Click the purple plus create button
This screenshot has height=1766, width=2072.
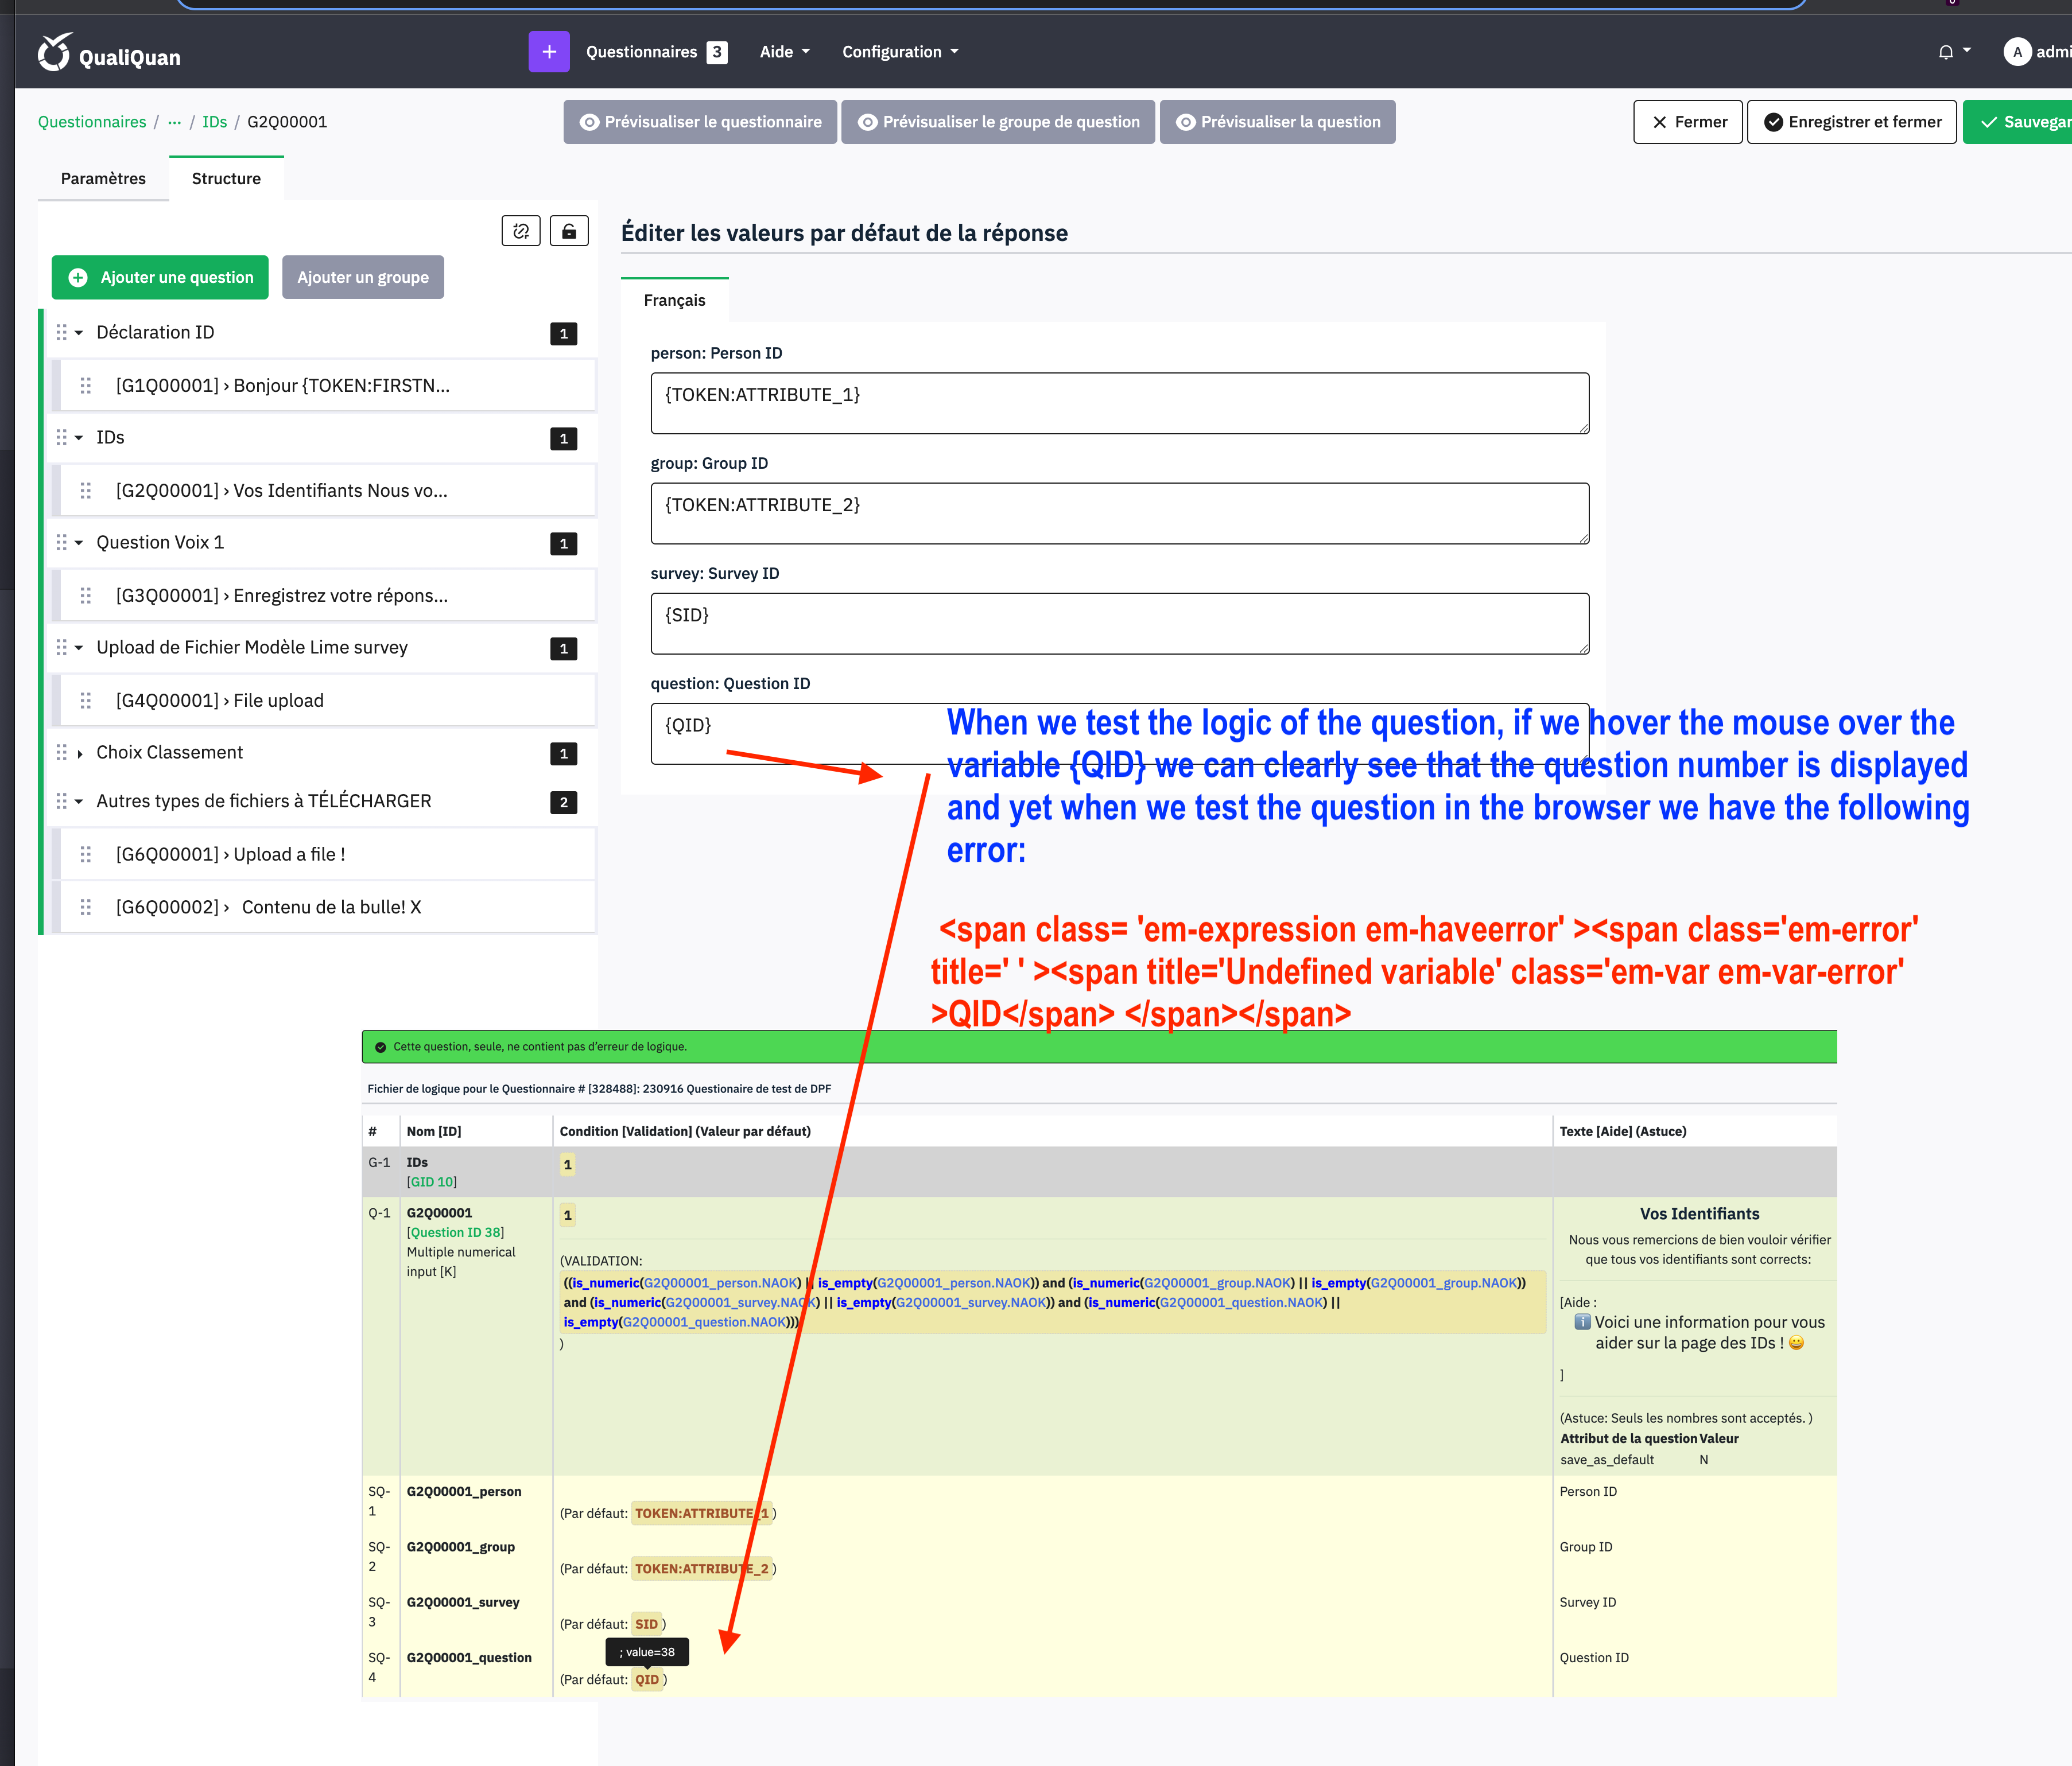pyautogui.click(x=548, y=52)
